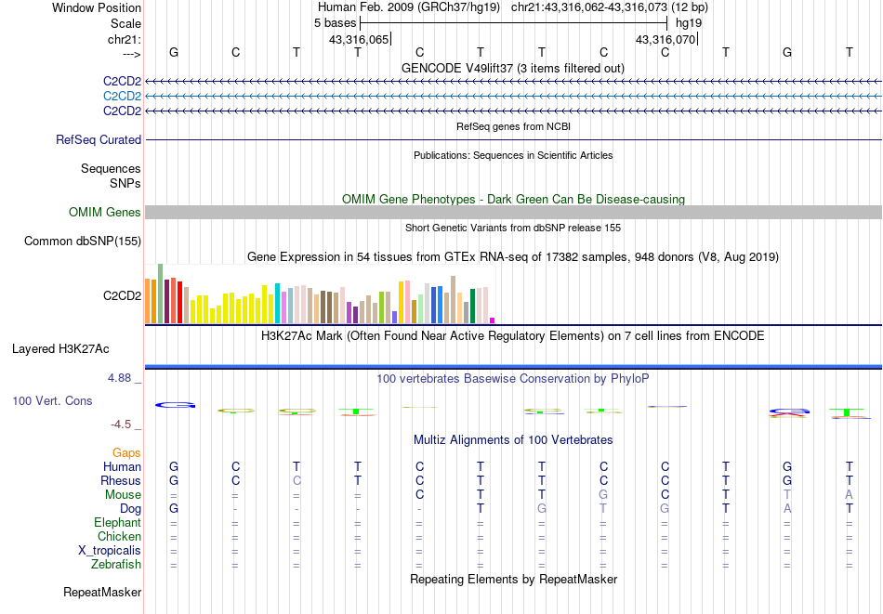The width and height of the screenshot is (883, 614).
Task: Click the 'Human Feb. 2009 (GRCh37/hg19)' assembly text
Action: (409, 7)
